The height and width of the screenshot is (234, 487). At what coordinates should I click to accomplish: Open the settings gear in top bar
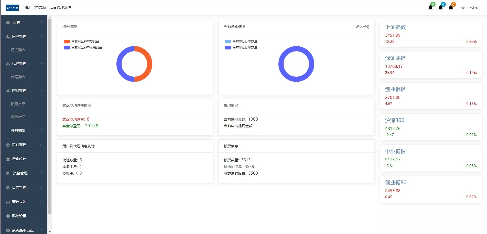point(463,7)
